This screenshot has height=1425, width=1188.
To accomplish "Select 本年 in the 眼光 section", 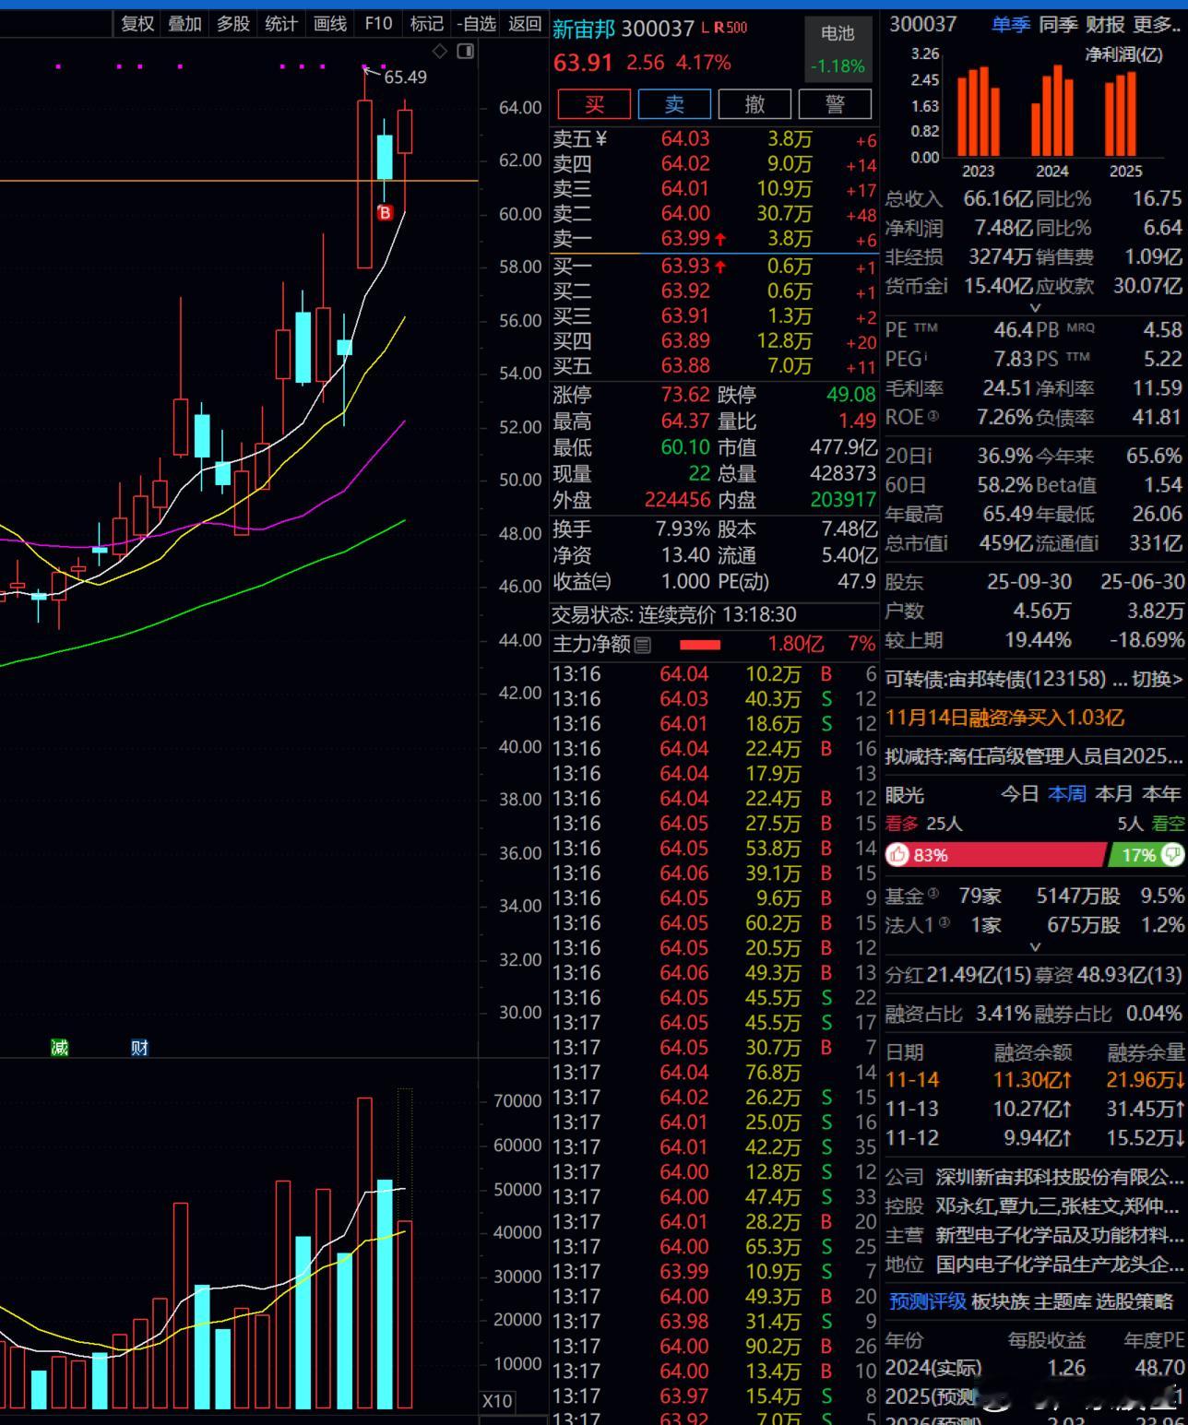I will point(1161,794).
